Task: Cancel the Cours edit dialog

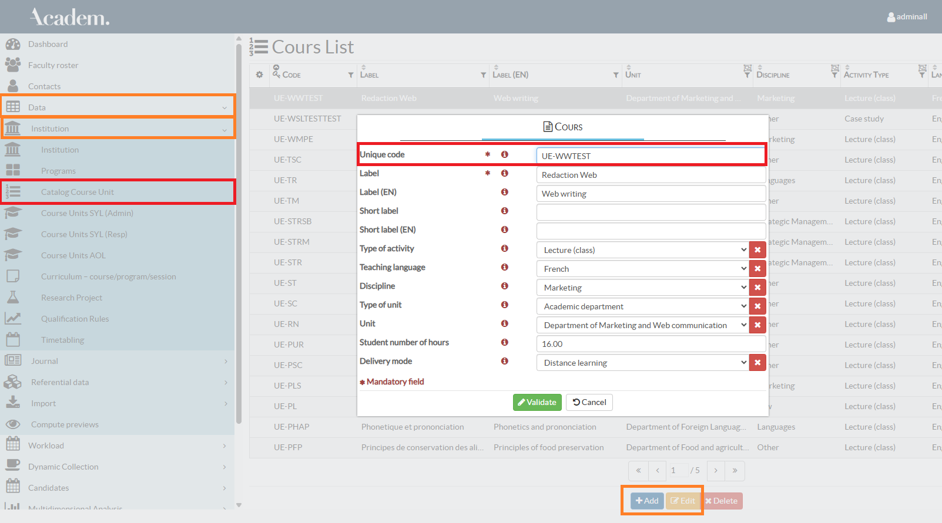Action: tap(589, 402)
